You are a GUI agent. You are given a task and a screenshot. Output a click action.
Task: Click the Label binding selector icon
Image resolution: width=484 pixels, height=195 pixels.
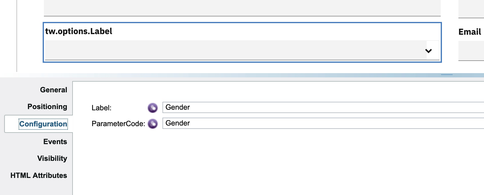pyautogui.click(x=152, y=108)
